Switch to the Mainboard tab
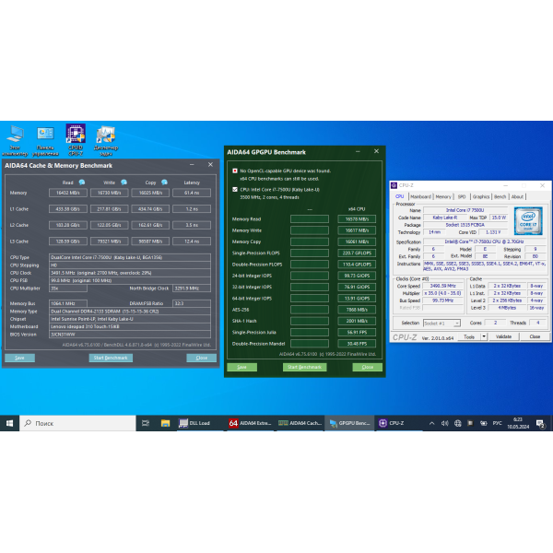Screen dimensions: 553x553 click(x=421, y=197)
